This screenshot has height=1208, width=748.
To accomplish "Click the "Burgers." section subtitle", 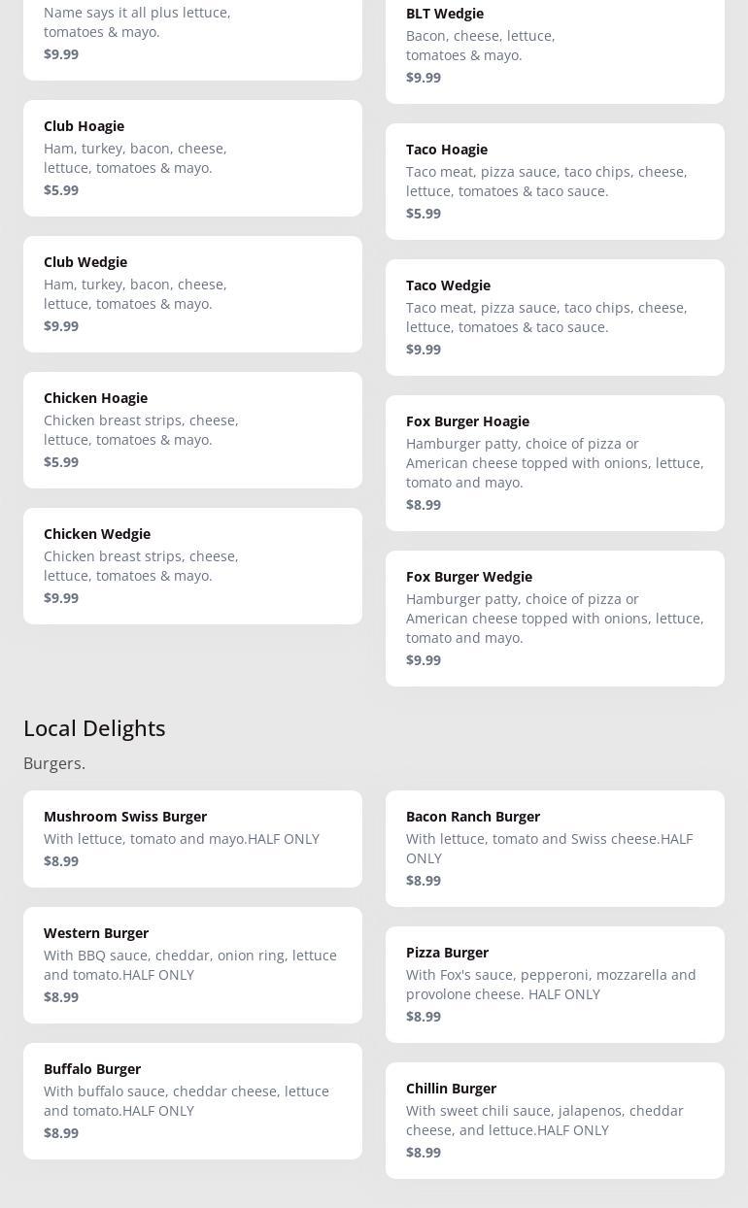I will (54, 764).
